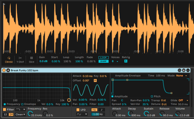Select Slice playback mode icon
Screen dimensions: 194x119
pos(32,58)
